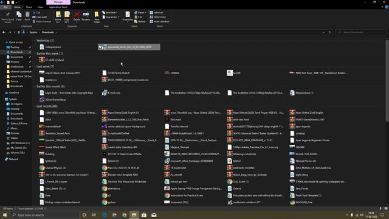Select the Magical_Triumph file

(x=177, y=147)
